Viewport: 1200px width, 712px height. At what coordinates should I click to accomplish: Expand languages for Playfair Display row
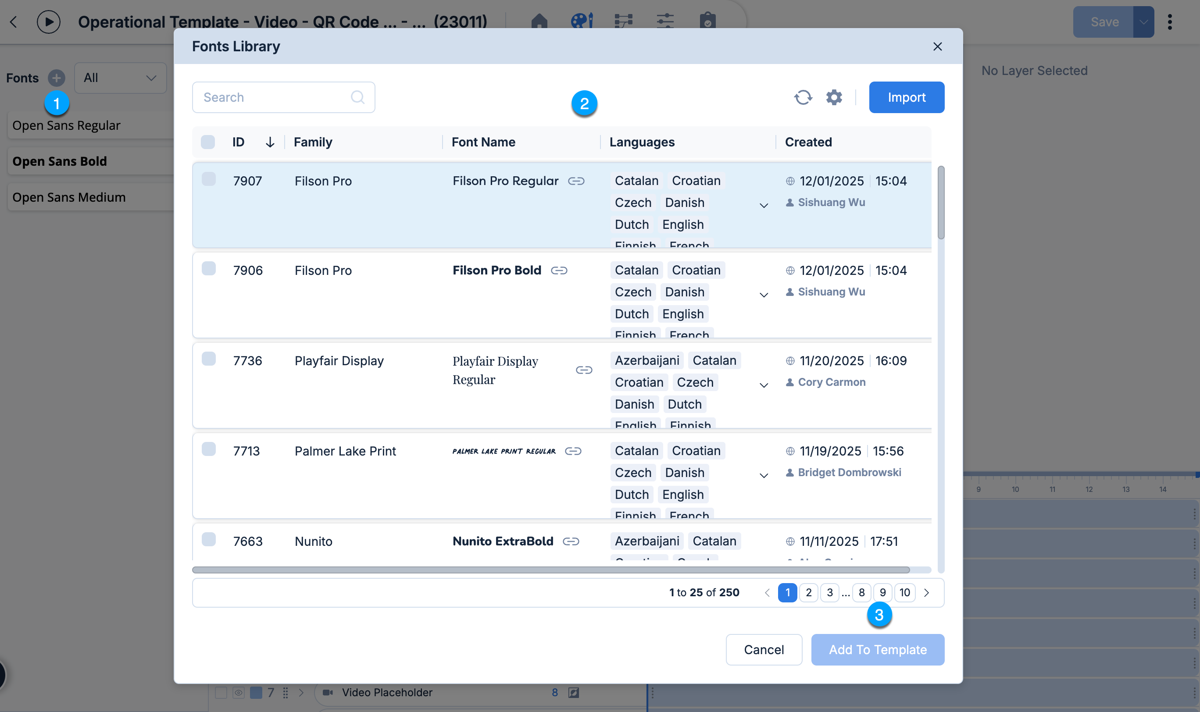point(764,385)
